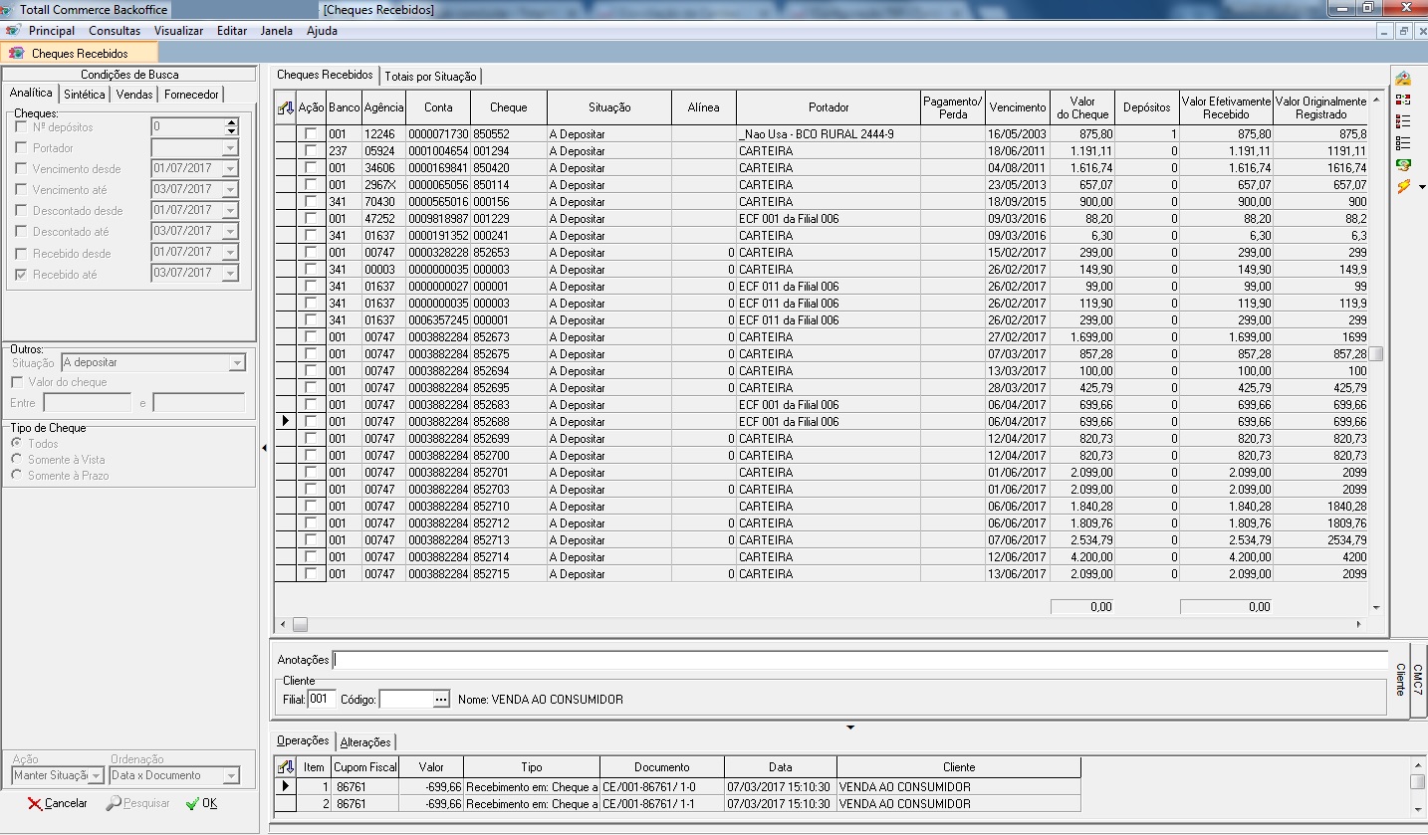Click the magnifier search icon in right toolbar
The width and height of the screenshot is (1428, 835).
[1403, 78]
